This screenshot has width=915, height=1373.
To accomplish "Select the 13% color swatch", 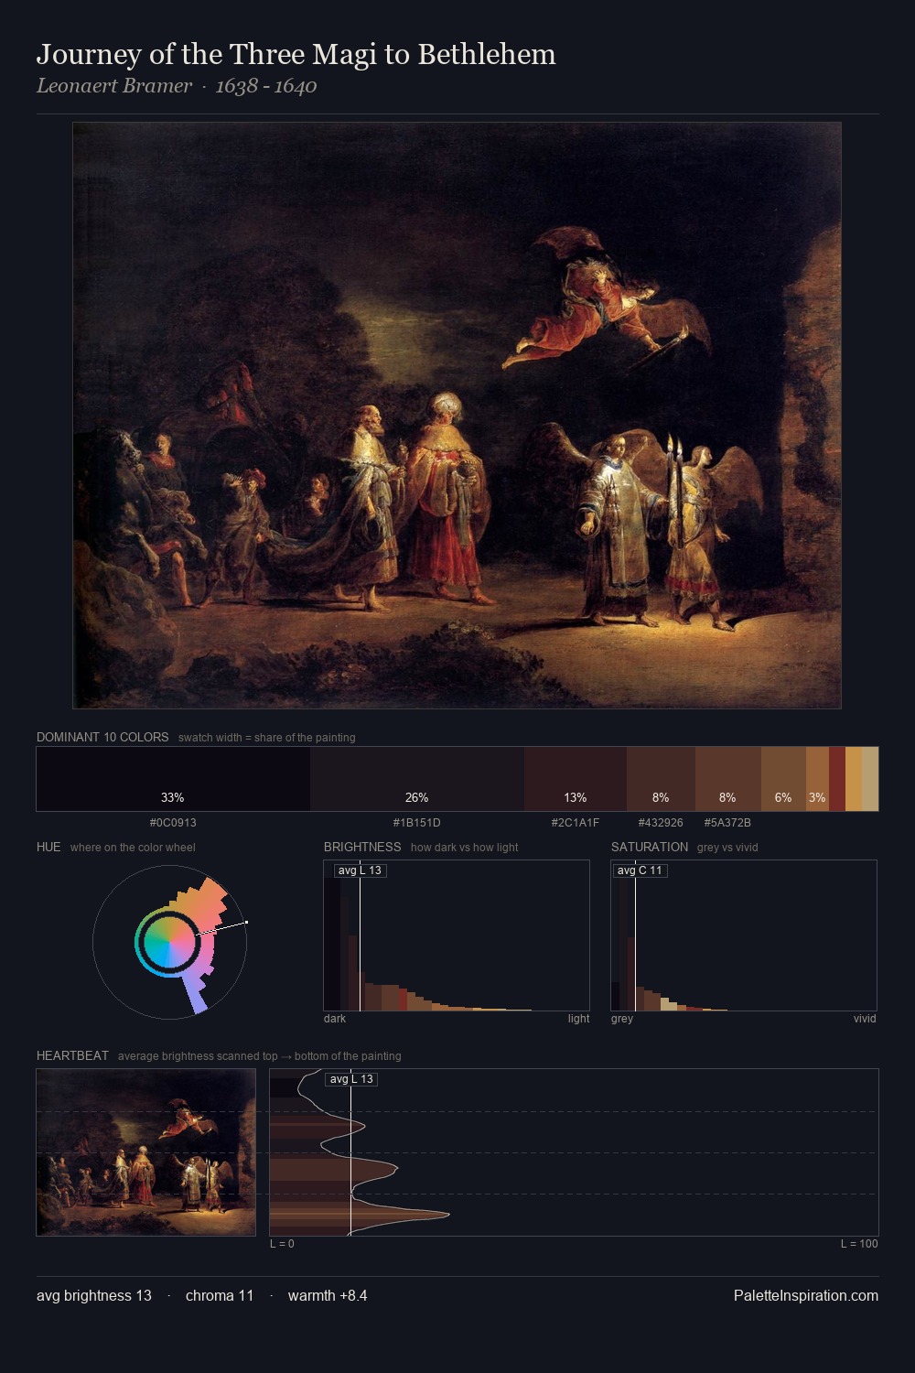I will [x=576, y=779].
